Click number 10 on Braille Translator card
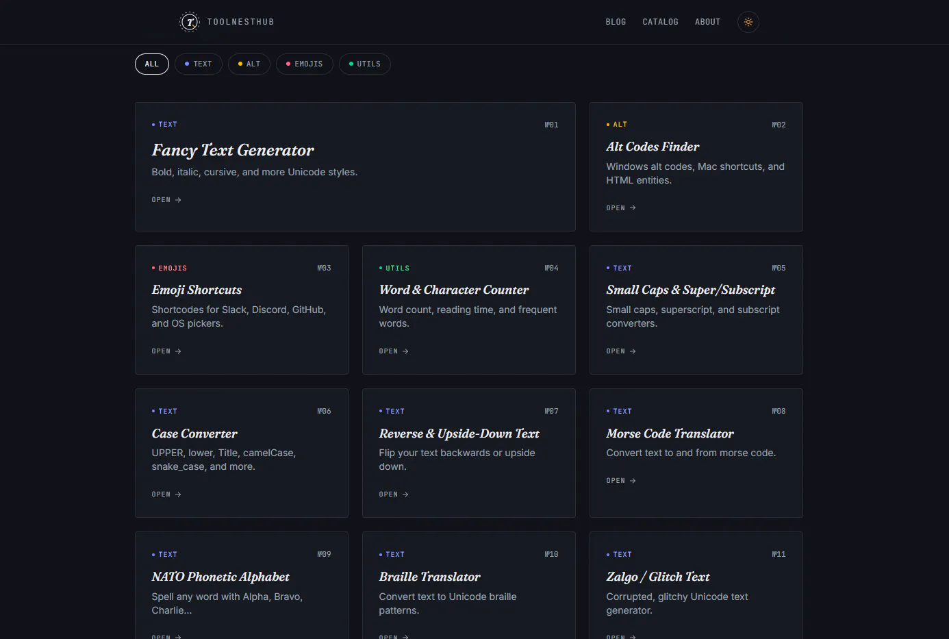 click(552, 555)
